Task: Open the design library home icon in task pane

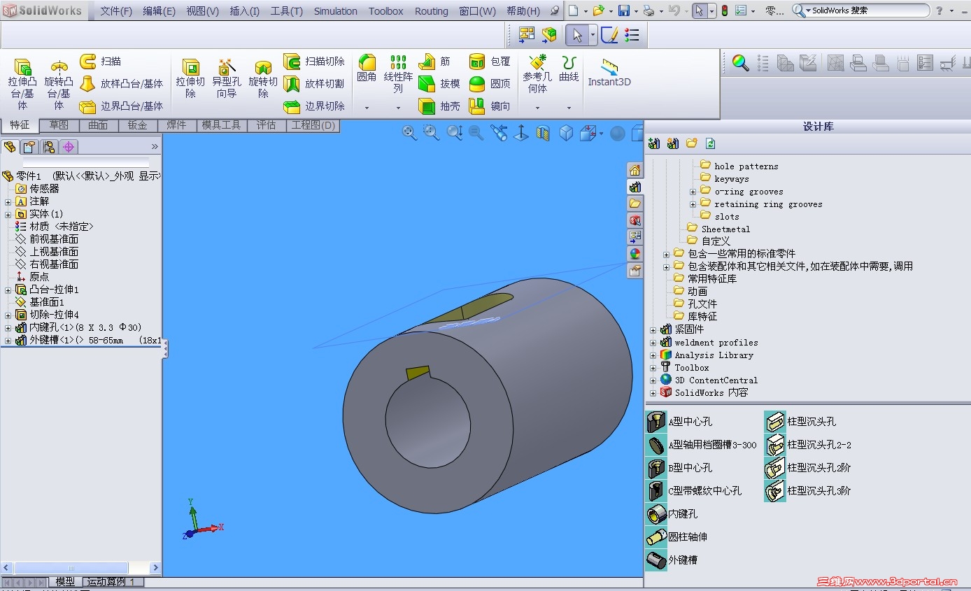Action: click(635, 170)
